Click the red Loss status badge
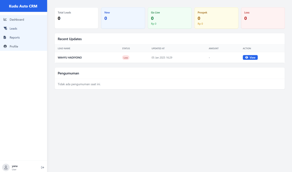 tap(125, 58)
